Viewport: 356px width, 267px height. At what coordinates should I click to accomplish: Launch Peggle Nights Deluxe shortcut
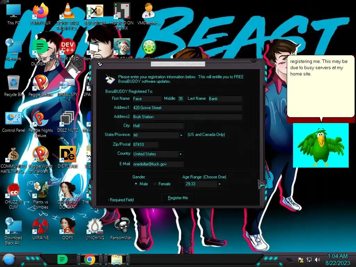(x=40, y=124)
